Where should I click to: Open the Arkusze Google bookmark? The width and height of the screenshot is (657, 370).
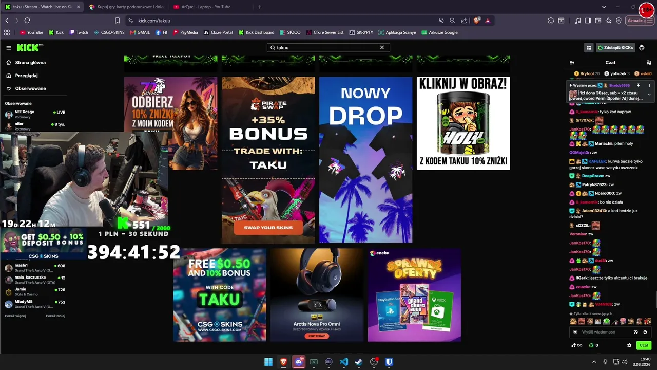point(439,32)
